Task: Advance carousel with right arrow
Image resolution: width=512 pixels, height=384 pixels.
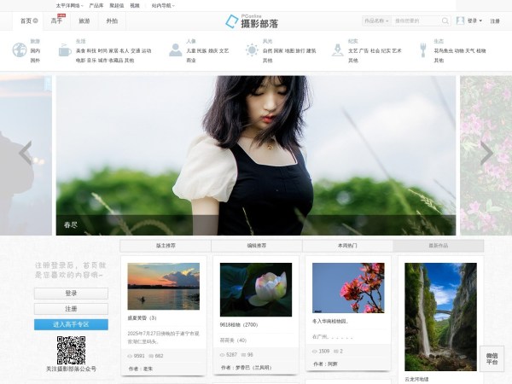Action: point(486,154)
